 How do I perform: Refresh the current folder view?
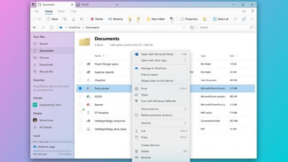192,28
